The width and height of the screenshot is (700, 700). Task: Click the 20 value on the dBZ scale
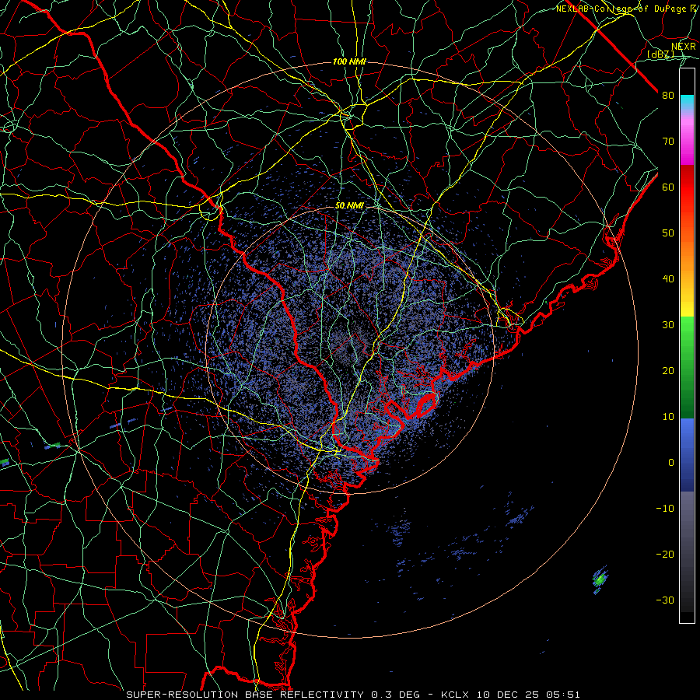668,370
